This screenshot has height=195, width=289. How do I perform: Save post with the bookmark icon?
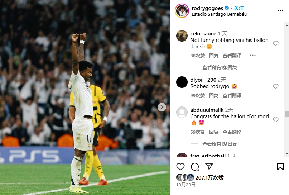(x=280, y=167)
